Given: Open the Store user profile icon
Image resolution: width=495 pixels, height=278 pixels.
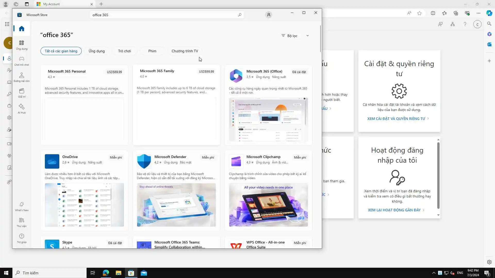Looking at the screenshot, I should tap(269, 15).
